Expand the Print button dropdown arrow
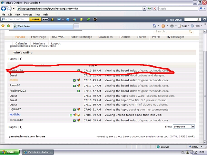Image resolution: width=207 pixels, height=155 pixels. point(176,26)
